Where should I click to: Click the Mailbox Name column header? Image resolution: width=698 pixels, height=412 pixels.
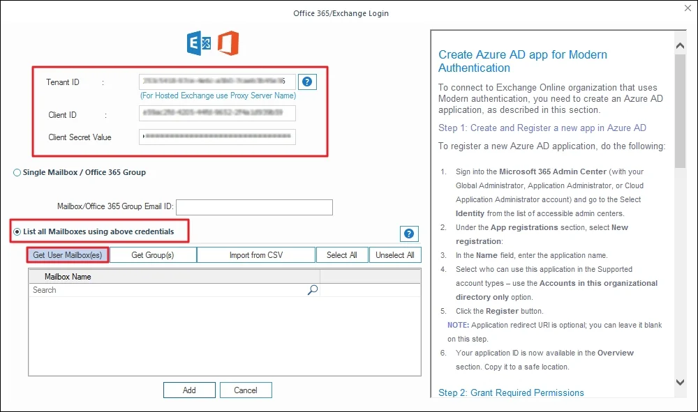pos(174,277)
